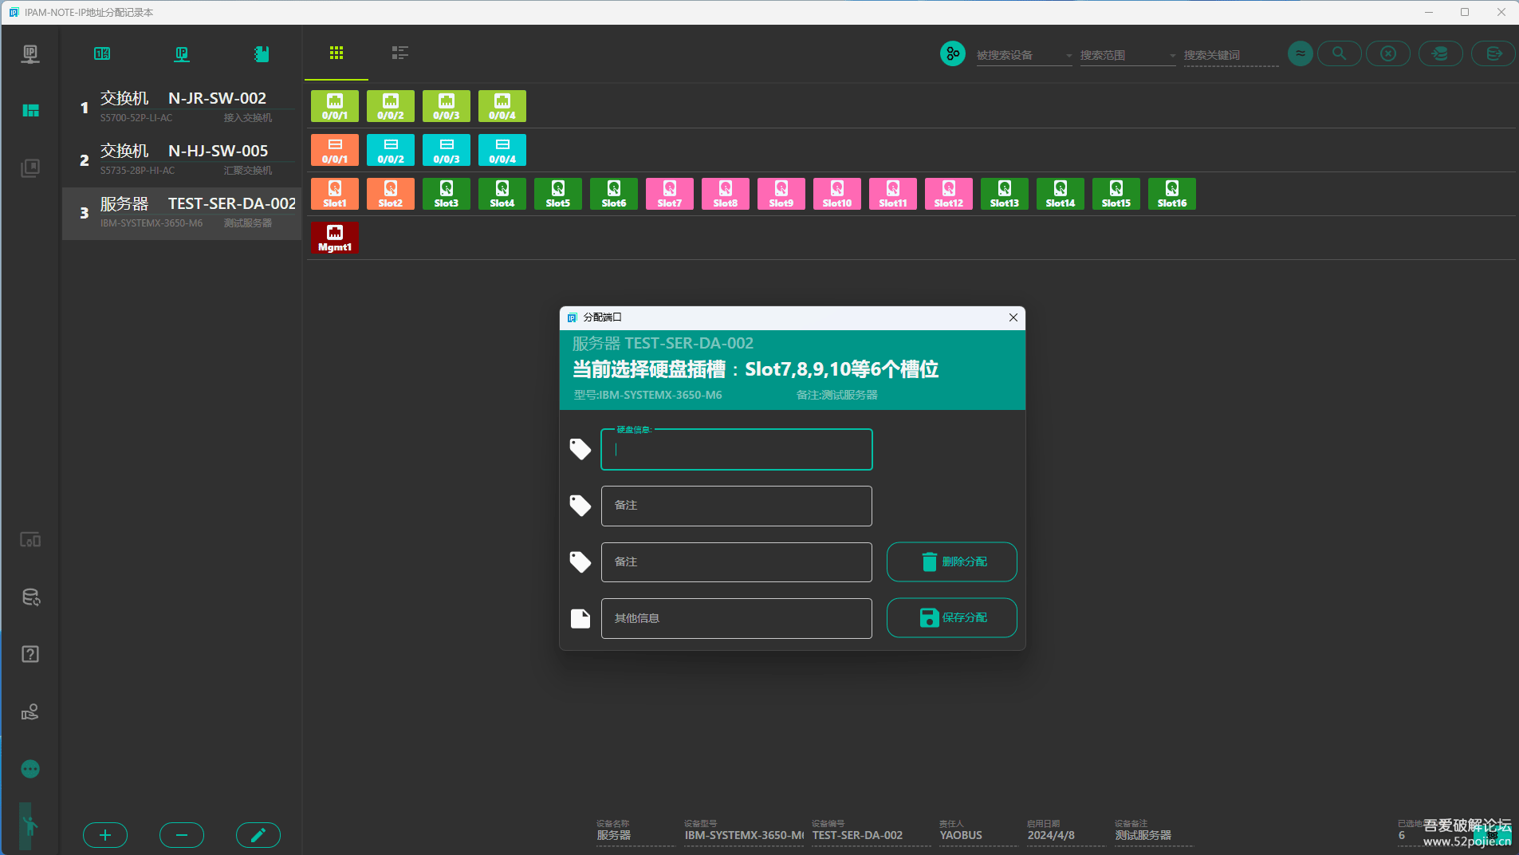Select server TEST-SER-DA-002 in device list
The image size is (1519, 855).
point(182,213)
